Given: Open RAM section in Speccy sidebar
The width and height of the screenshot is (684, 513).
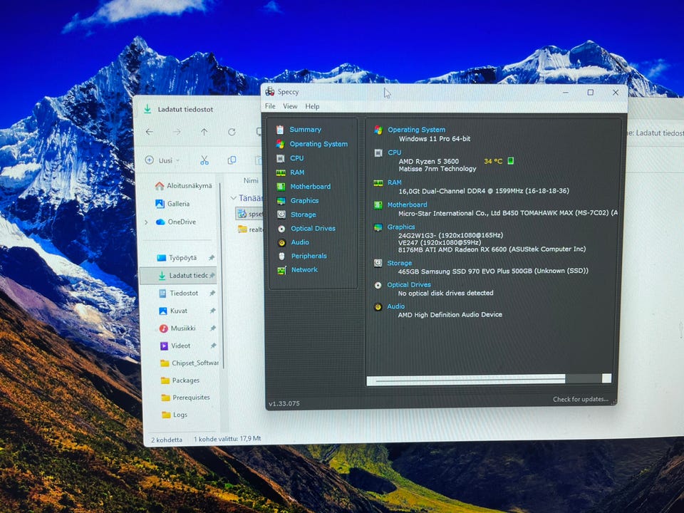Looking at the screenshot, I should 297,172.
